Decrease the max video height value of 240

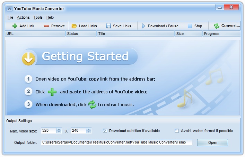(x=89, y=132)
